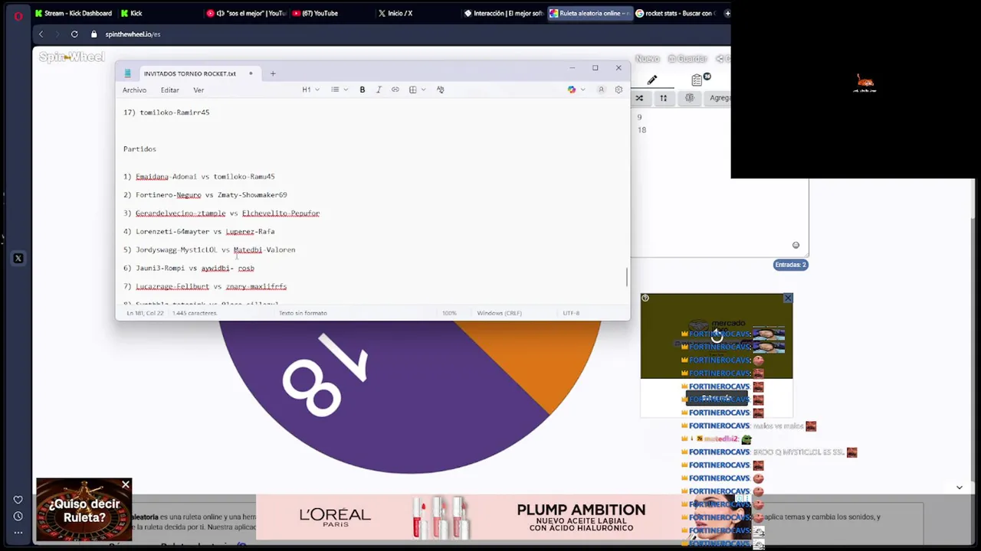Switch to the Interacción browser tab
The height and width of the screenshot is (551, 981).
pyautogui.click(x=504, y=13)
